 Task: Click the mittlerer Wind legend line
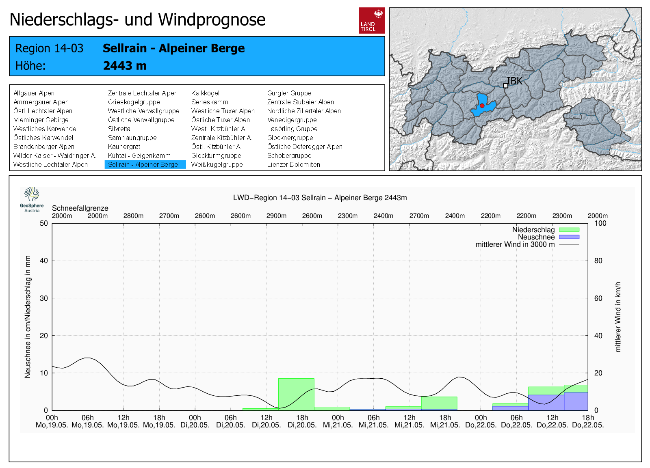[569, 244]
